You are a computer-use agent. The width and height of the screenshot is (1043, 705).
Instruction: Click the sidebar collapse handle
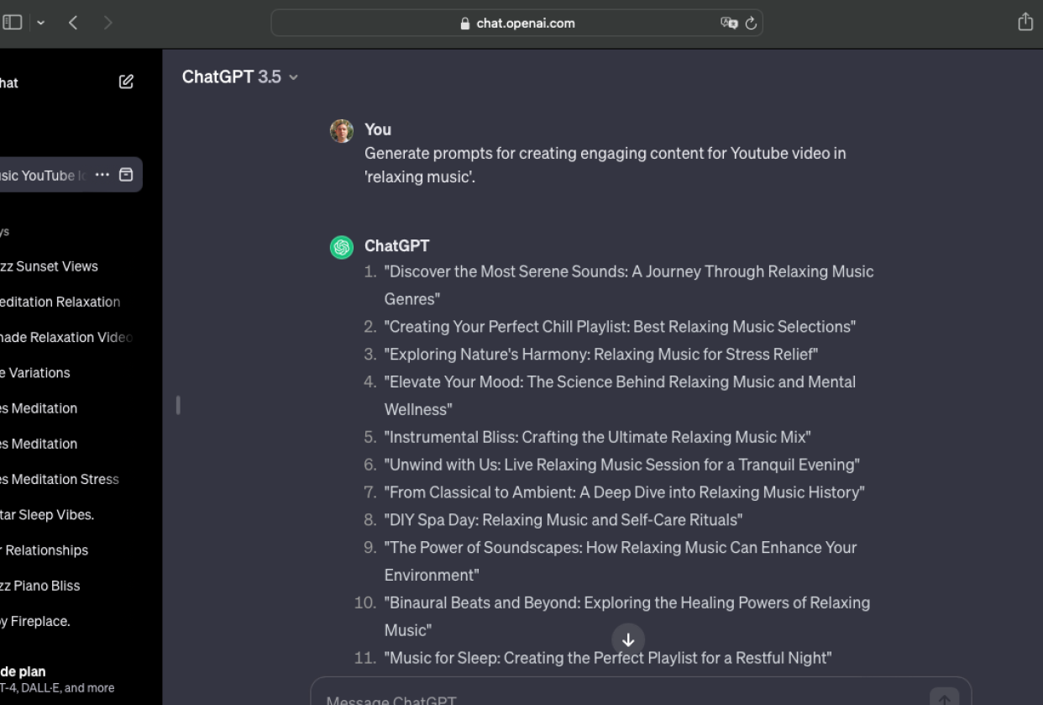click(x=178, y=405)
